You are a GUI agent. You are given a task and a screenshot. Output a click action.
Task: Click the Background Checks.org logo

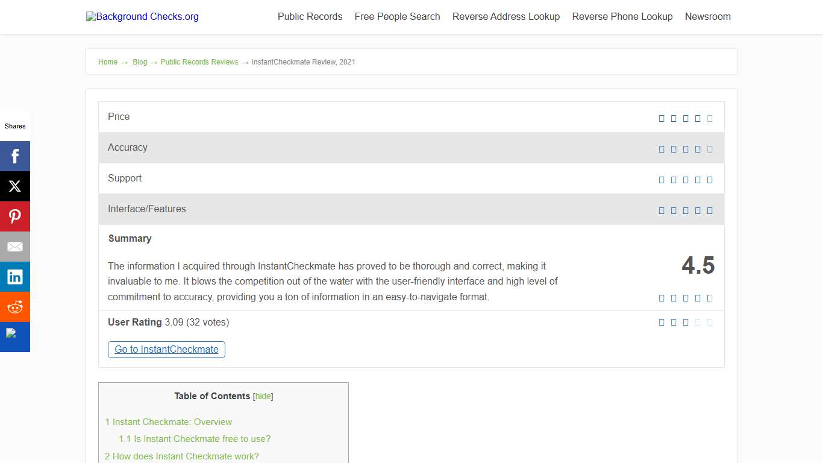click(x=143, y=17)
